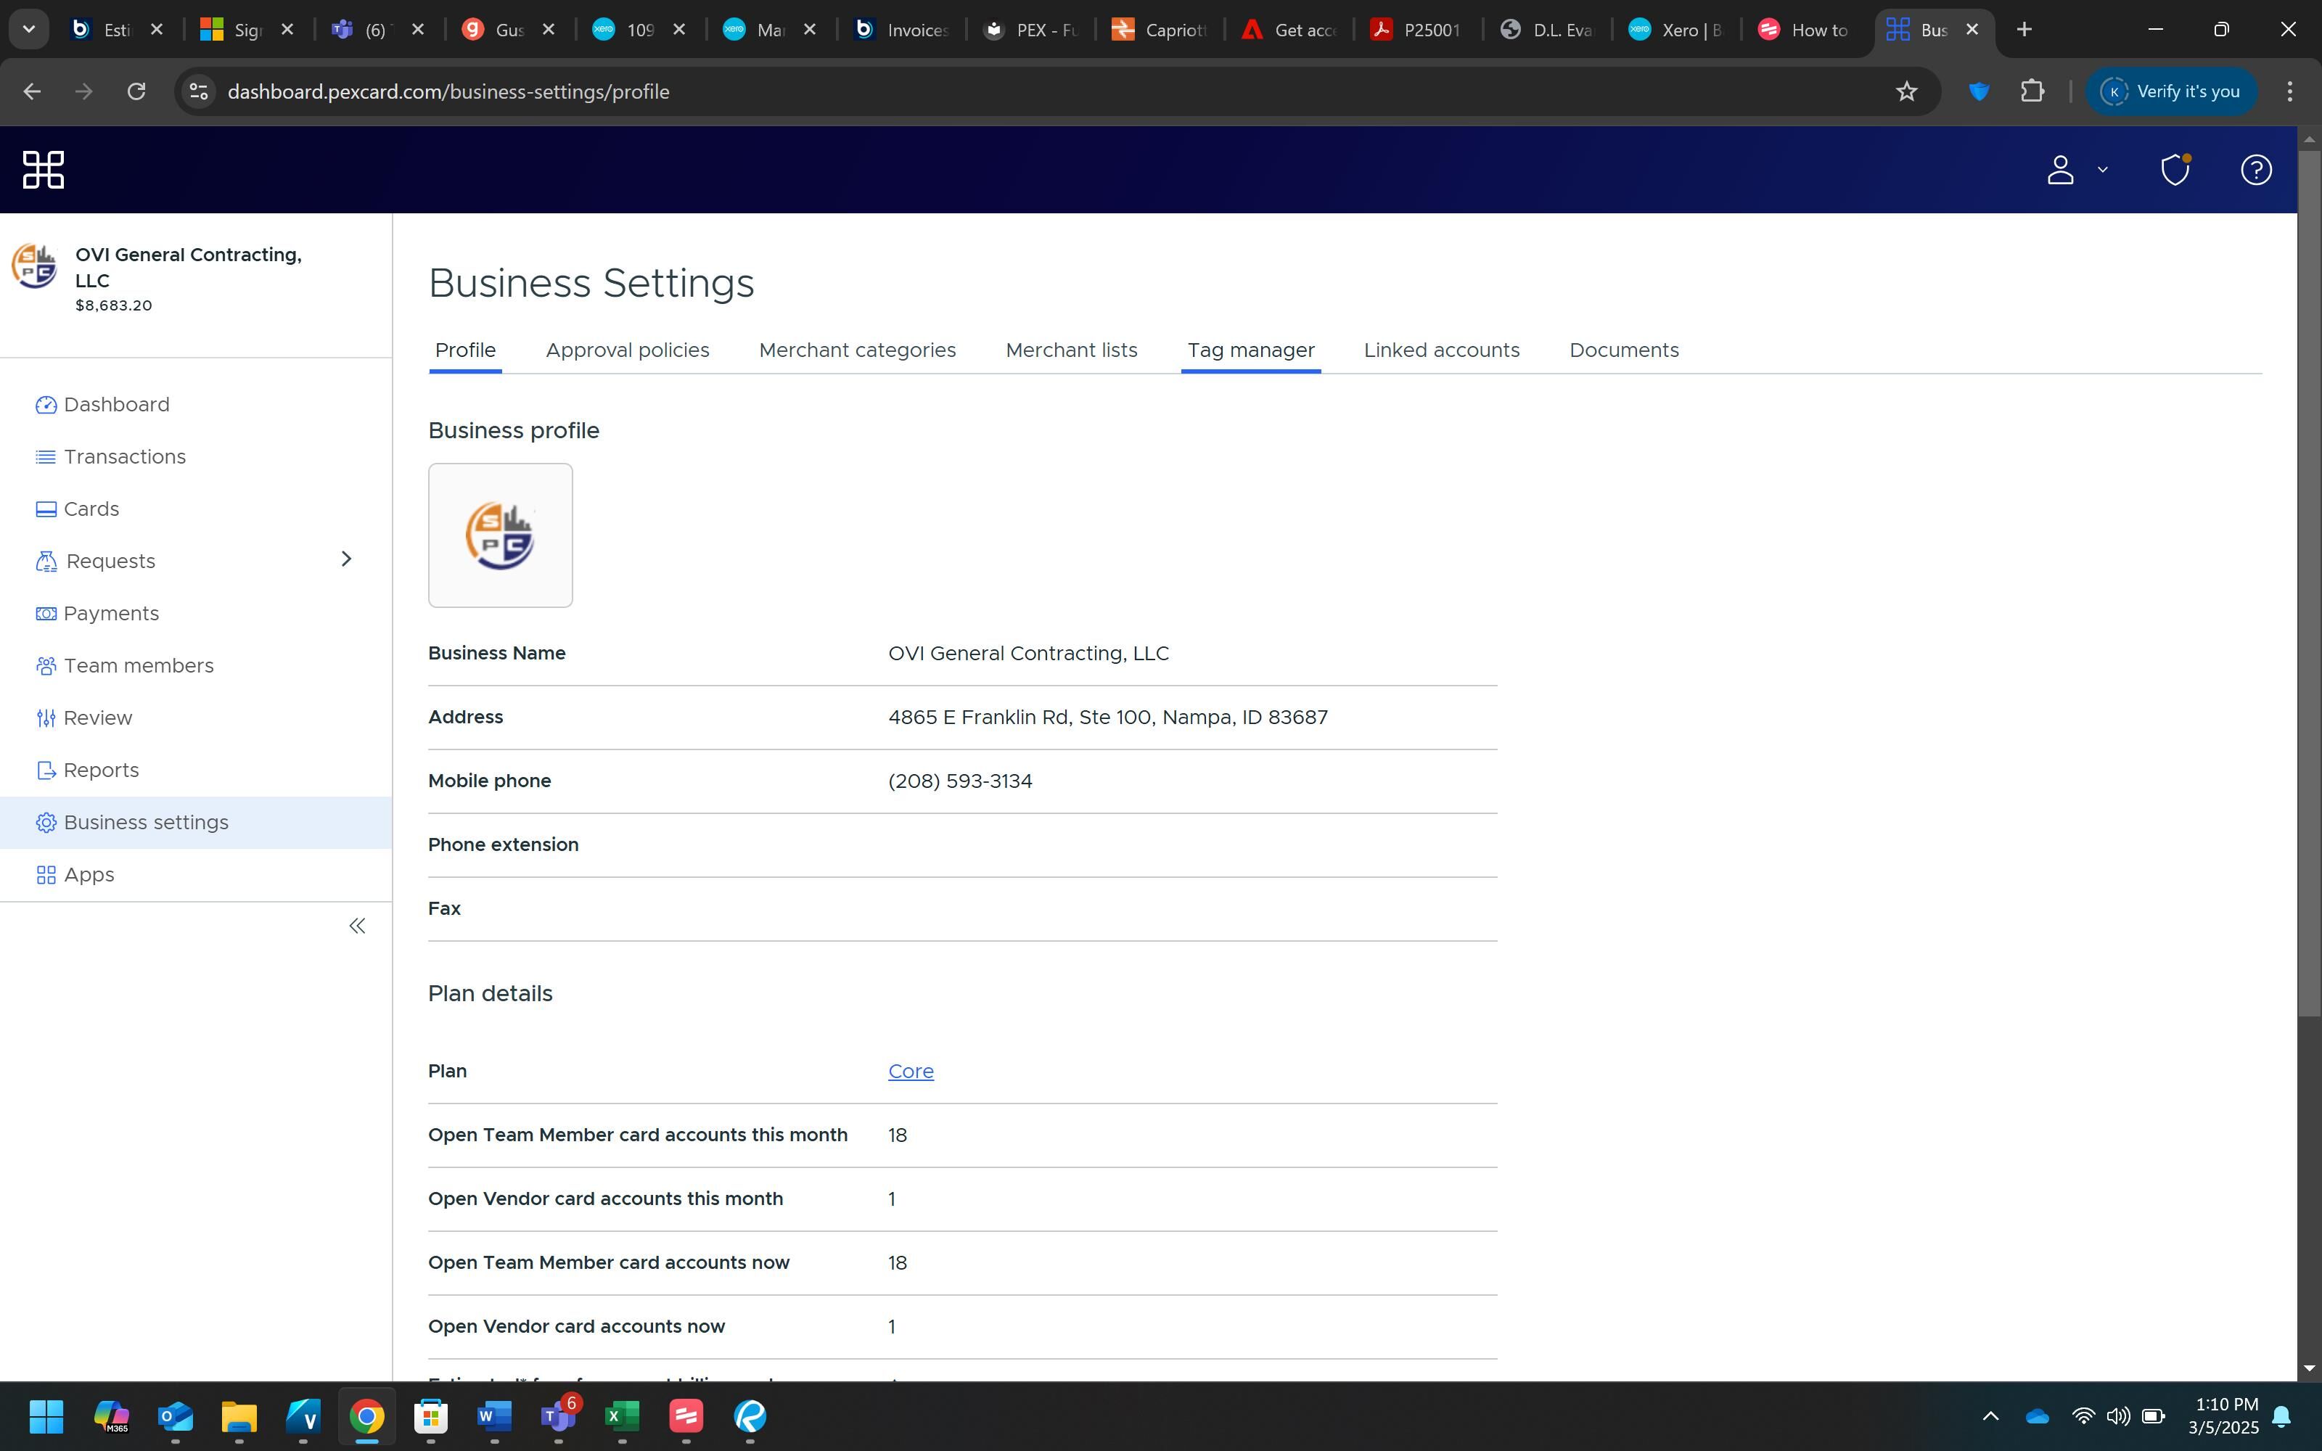
Task: Open Team members in the sidebar
Action: click(x=138, y=666)
